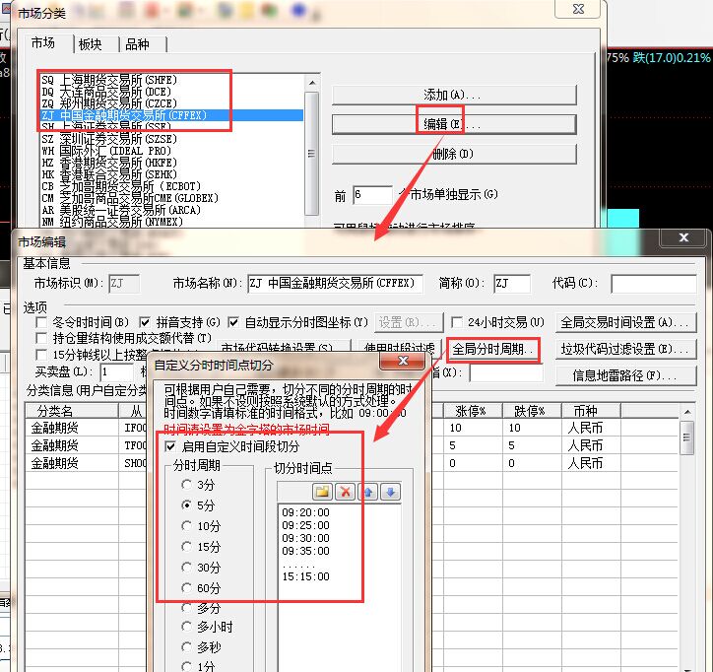Toggle 启用自定义时间段切分 checkbox
The height and width of the screenshot is (672, 713).
(x=171, y=446)
